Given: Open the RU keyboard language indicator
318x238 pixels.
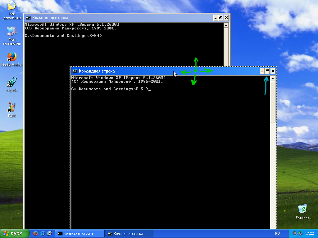Looking at the screenshot, I should tap(277, 233).
